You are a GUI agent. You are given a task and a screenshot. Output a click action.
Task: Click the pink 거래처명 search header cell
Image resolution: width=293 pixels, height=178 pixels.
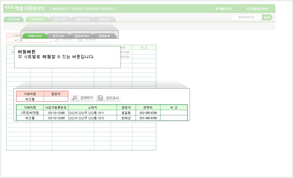(x=30, y=94)
